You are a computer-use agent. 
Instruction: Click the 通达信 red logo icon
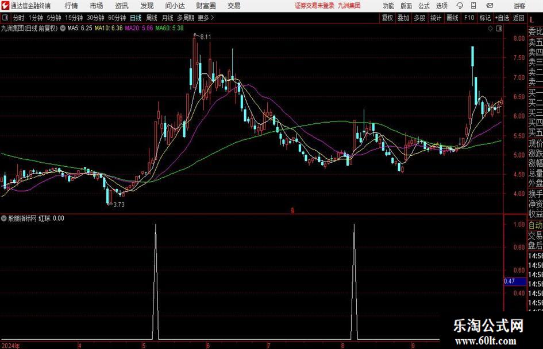point(5,6)
